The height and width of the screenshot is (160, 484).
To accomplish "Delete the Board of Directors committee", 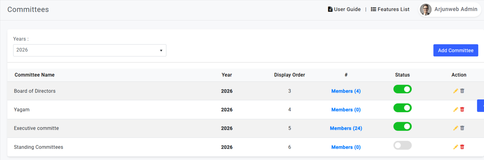I will point(462,91).
